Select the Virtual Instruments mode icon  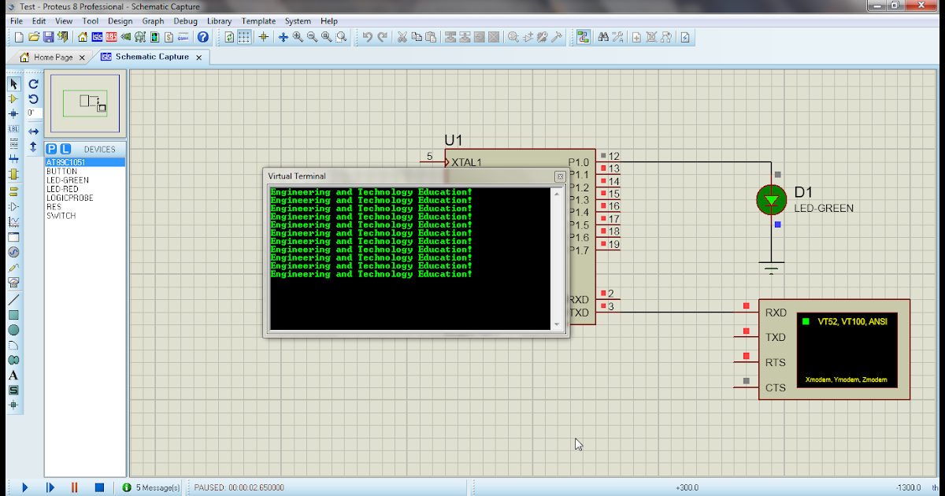[13, 281]
